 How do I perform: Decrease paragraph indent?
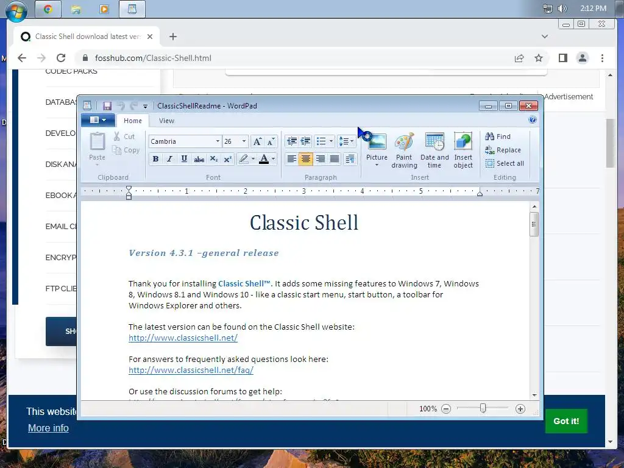(292, 141)
